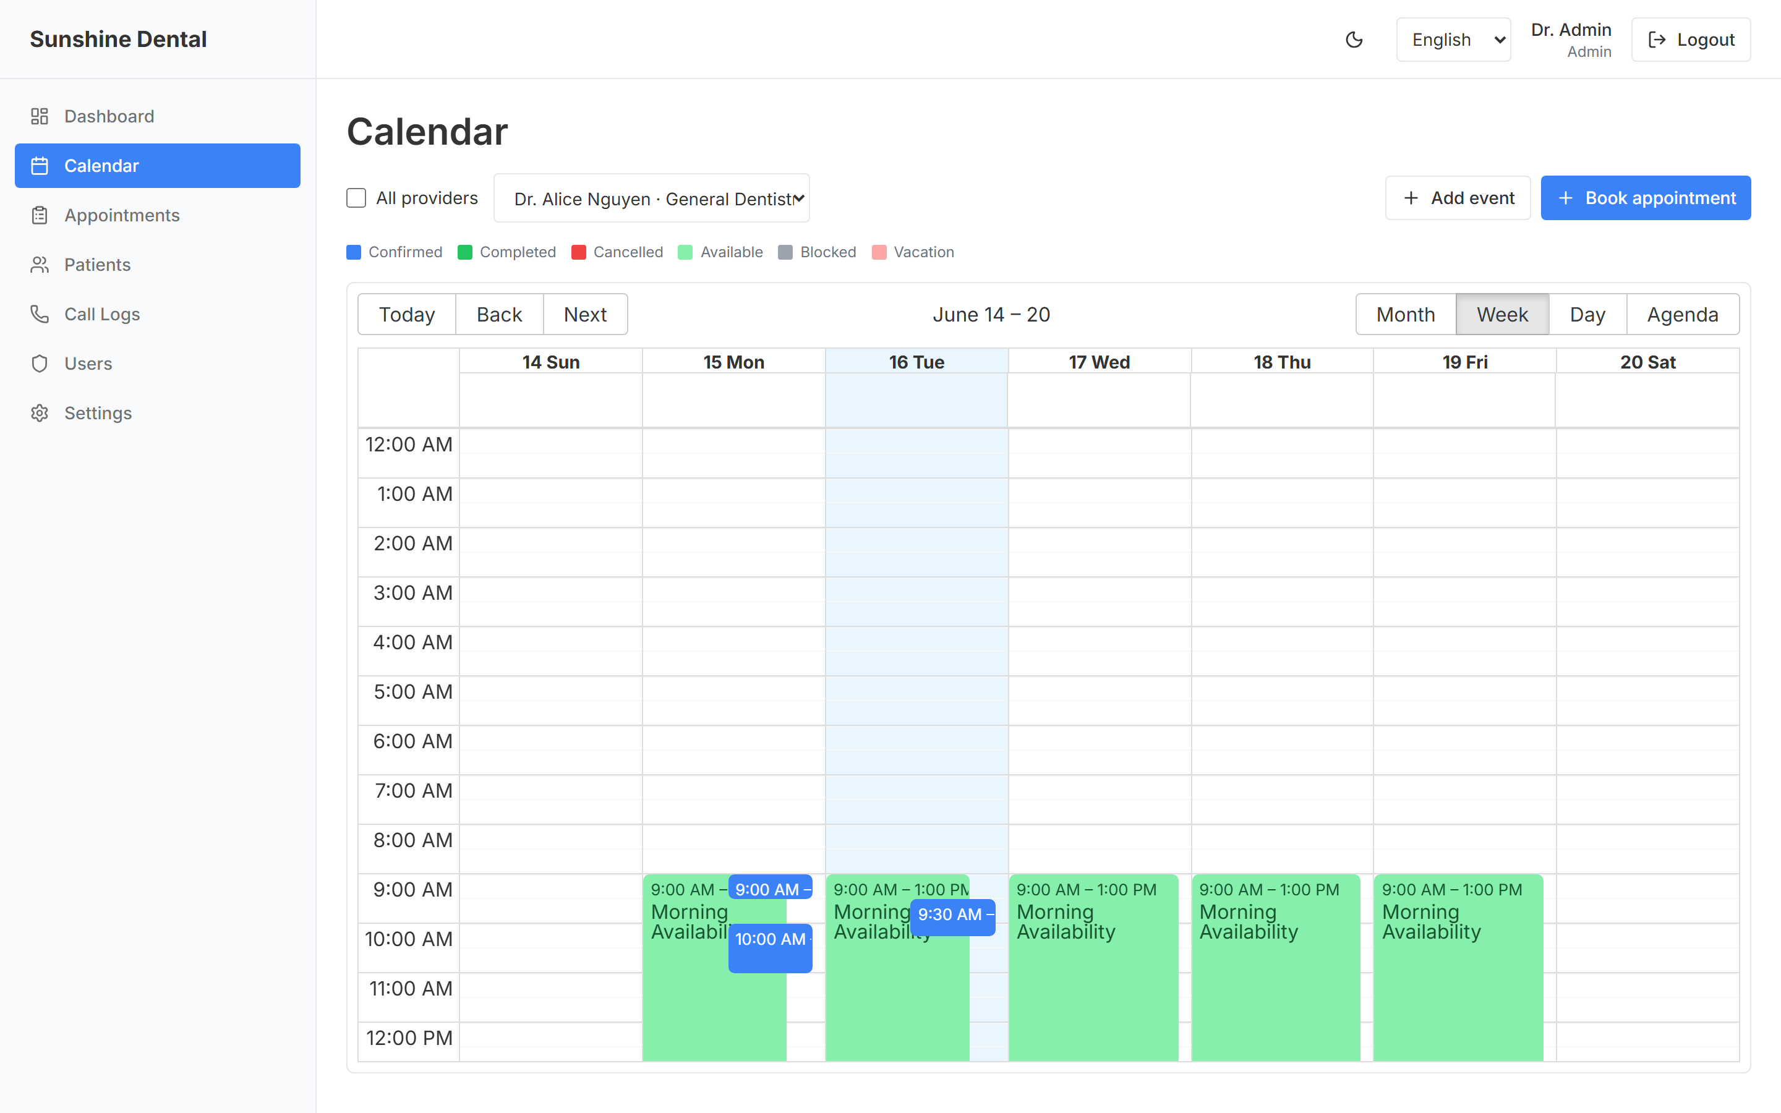Open Wednesday's Morning Availability block
Viewport: 1781px width, 1113px height.
[1093, 967]
